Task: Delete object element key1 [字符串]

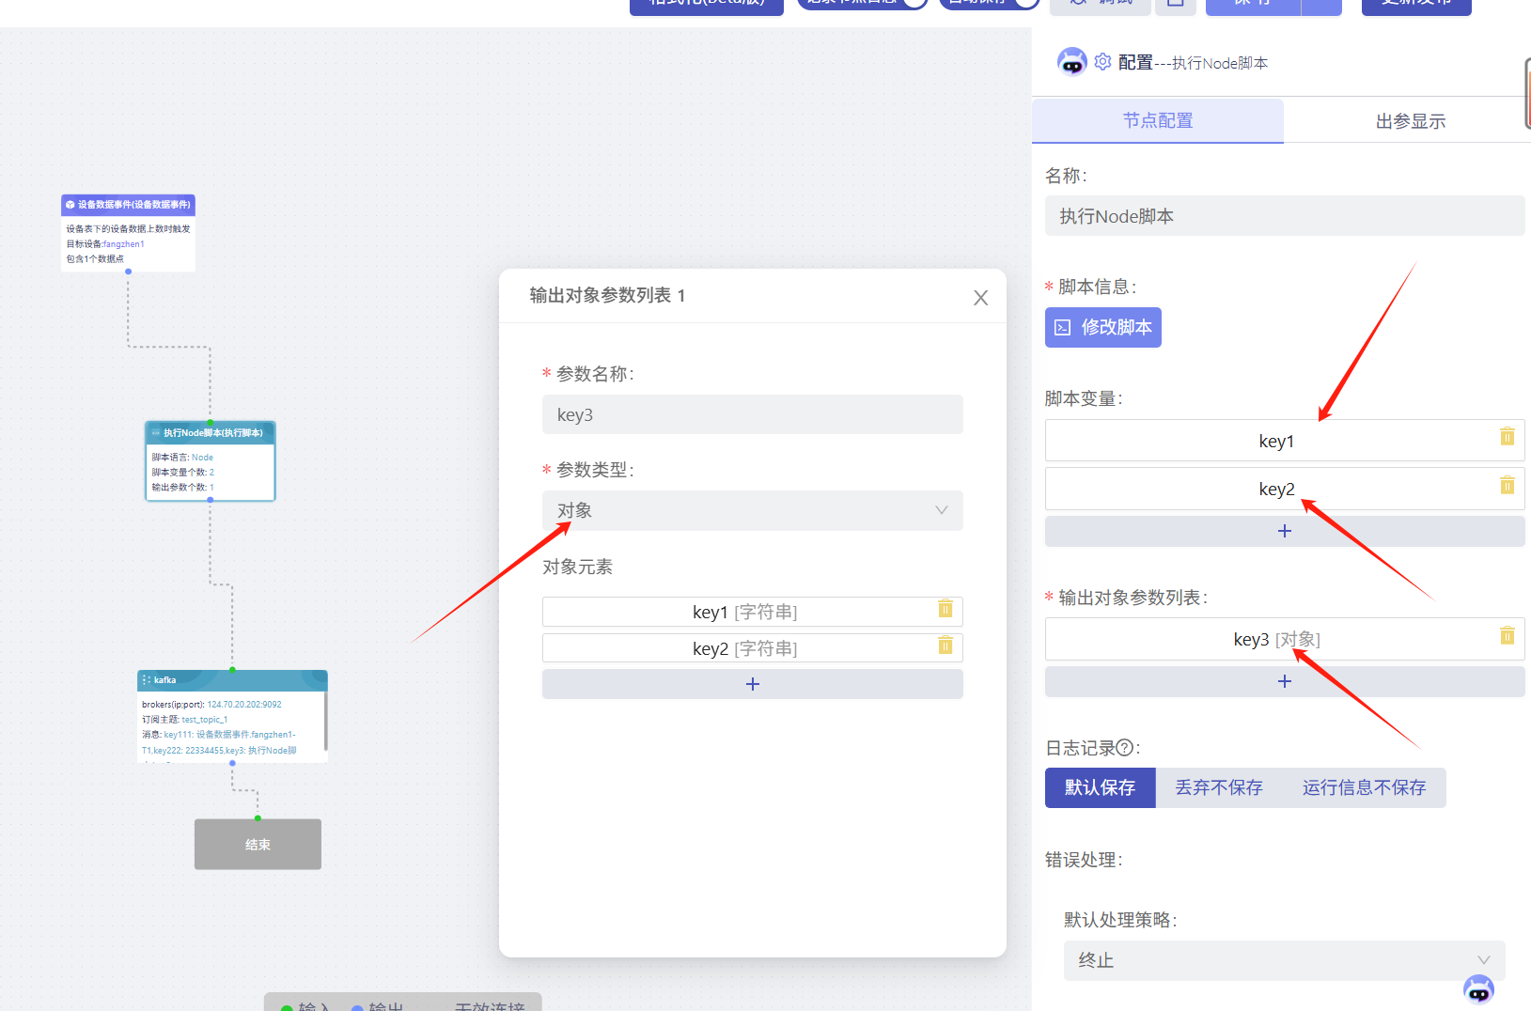Action: 945,609
